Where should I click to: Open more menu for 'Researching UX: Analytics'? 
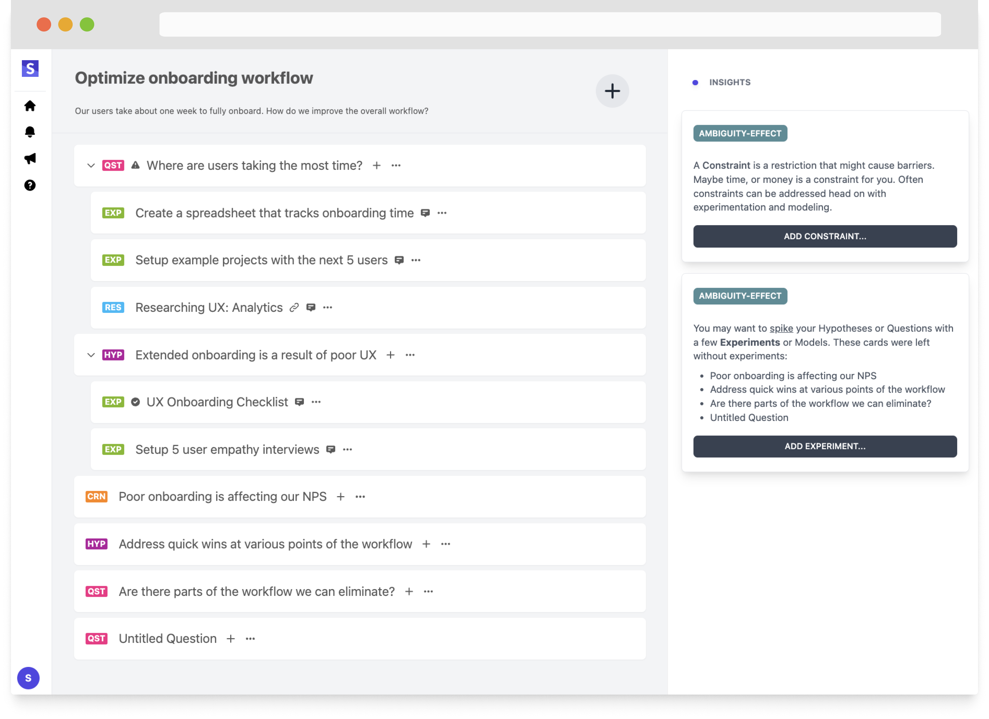click(328, 307)
